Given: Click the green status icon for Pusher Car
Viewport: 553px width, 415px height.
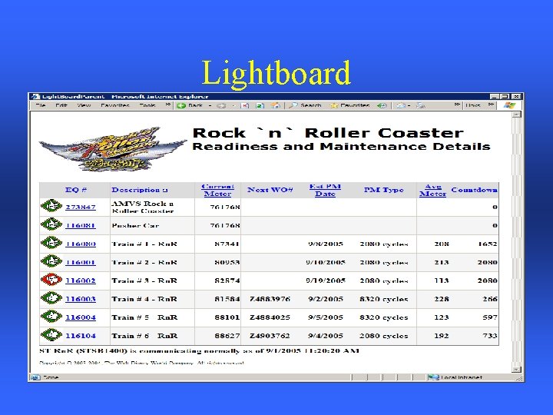Looking at the screenshot, I should pos(51,224).
